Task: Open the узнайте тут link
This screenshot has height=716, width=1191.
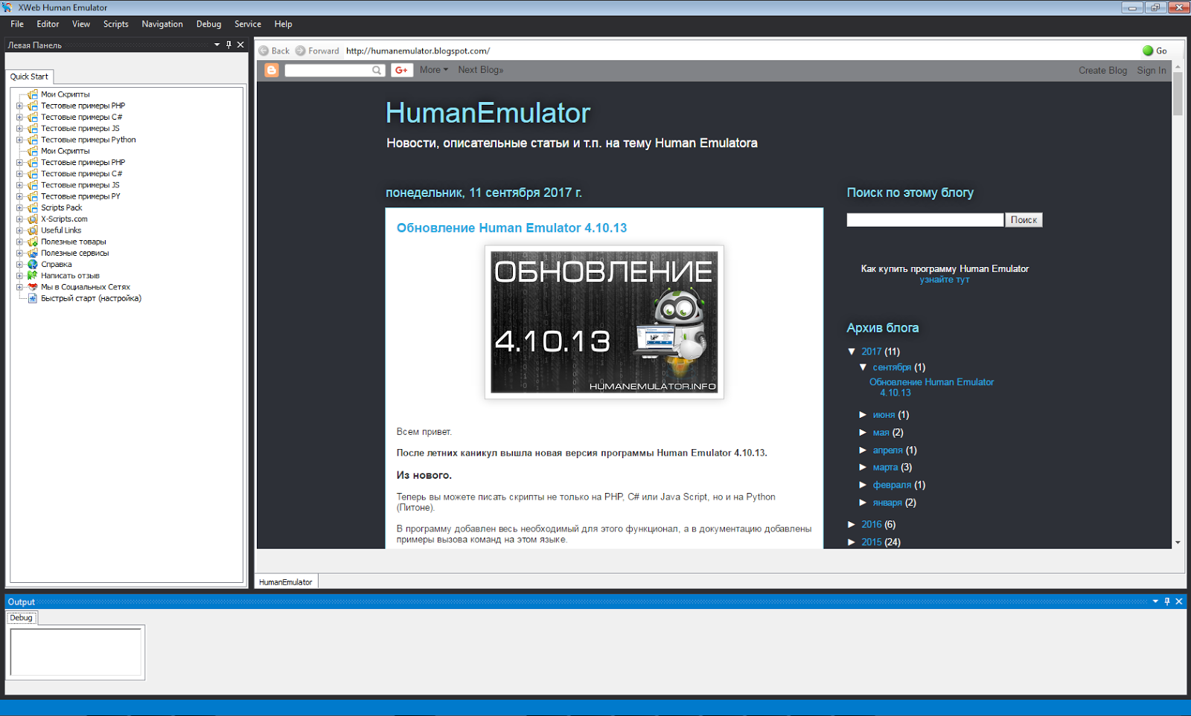Action: coord(945,280)
